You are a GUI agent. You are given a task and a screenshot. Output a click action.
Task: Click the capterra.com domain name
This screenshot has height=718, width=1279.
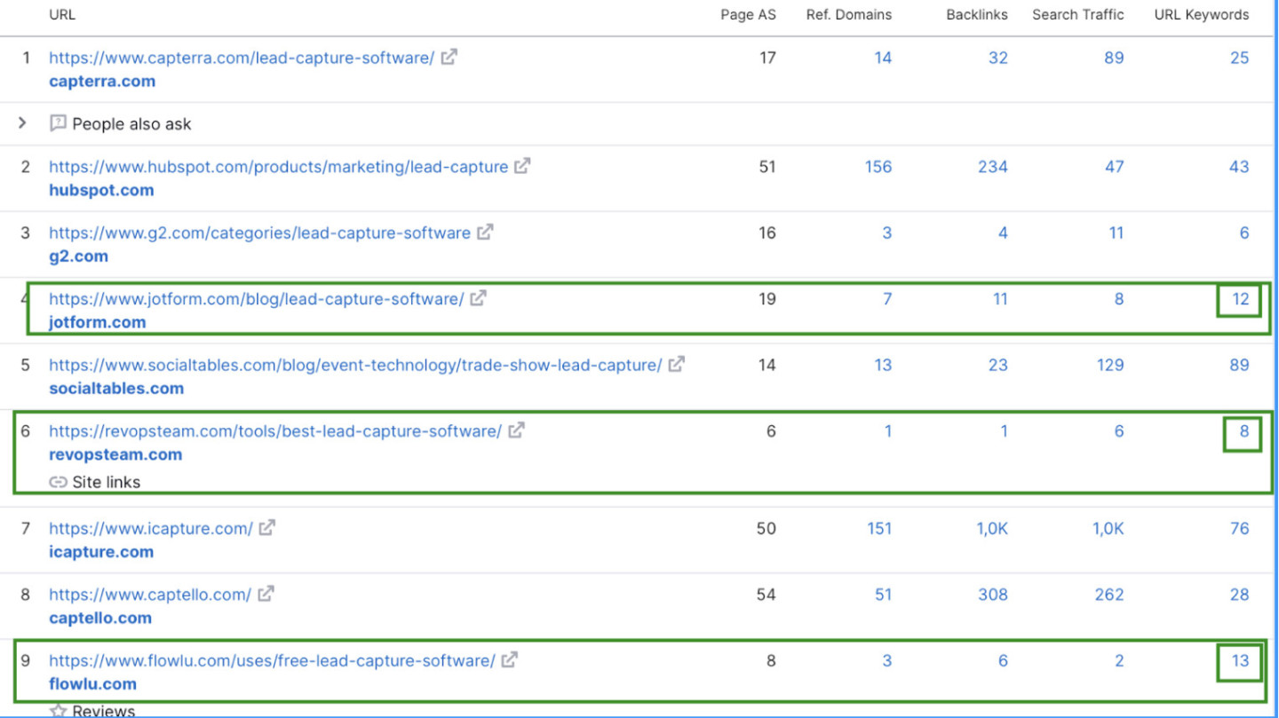point(102,81)
